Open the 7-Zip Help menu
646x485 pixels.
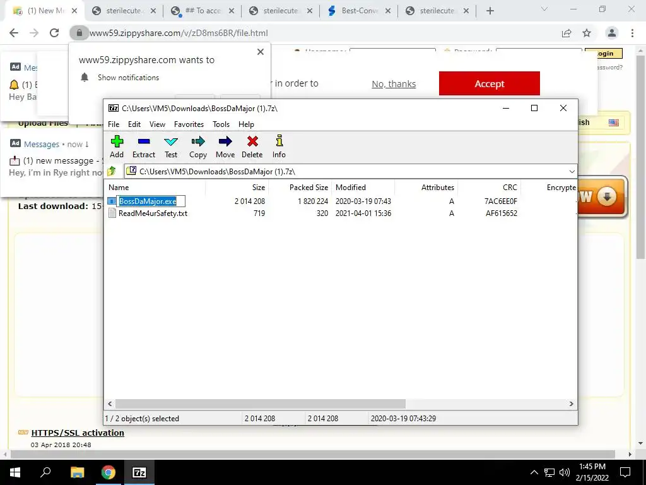tap(246, 124)
